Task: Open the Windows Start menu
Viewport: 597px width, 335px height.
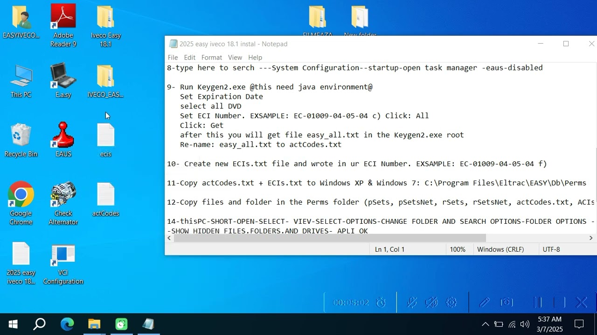Action: (13, 324)
